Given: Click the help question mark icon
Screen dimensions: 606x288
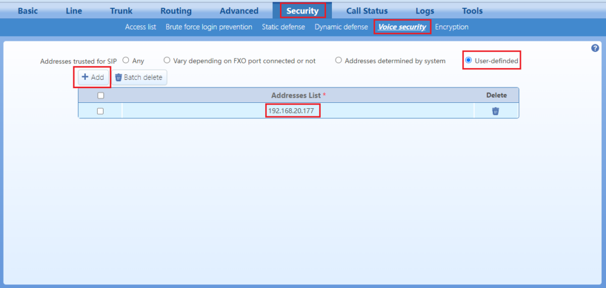Looking at the screenshot, I should [x=595, y=48].
